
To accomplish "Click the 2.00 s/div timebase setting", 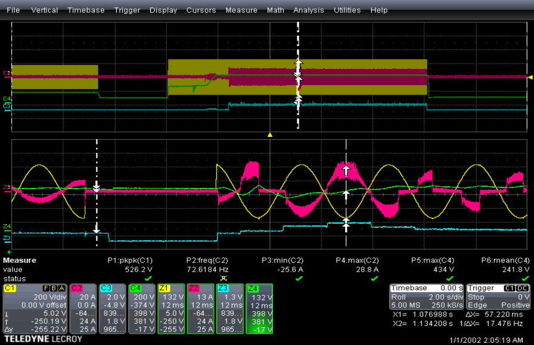I will (446, 297).
